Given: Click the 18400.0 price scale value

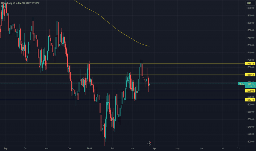Looking at the screenshot, I should pyautogui.click(x=251, y=15).
